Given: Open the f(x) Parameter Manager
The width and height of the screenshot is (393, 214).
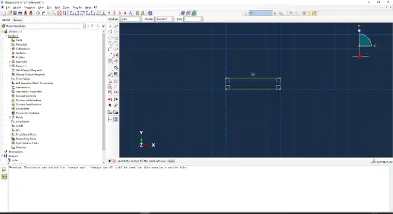Looking at the screenshot, I should click(x=116, y=92).
